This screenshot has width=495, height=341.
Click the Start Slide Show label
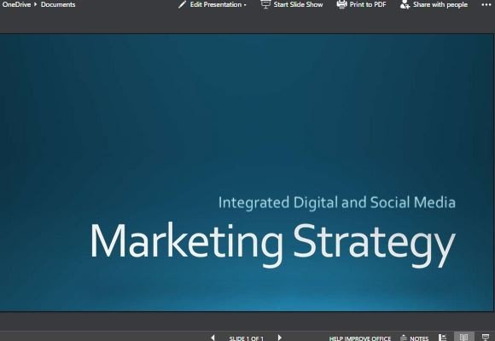pos(298,4)
